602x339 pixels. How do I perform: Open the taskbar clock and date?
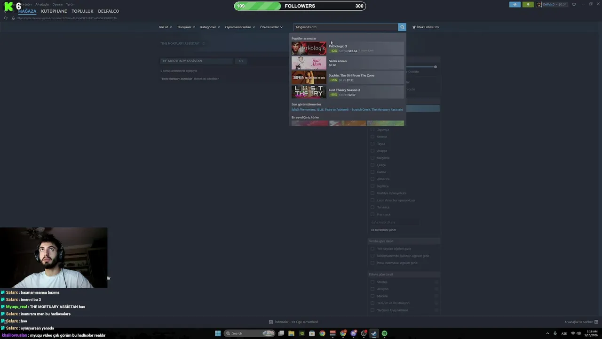coord(592,333)
